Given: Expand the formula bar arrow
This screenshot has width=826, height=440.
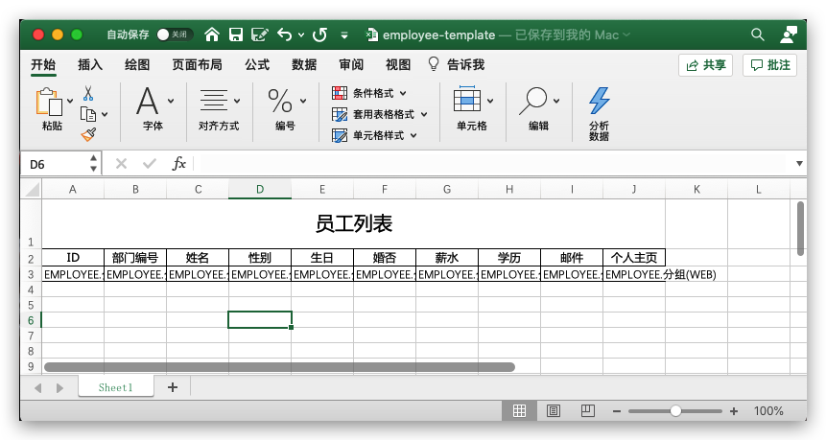Looking at the screenshot, I should coord(799,164).
